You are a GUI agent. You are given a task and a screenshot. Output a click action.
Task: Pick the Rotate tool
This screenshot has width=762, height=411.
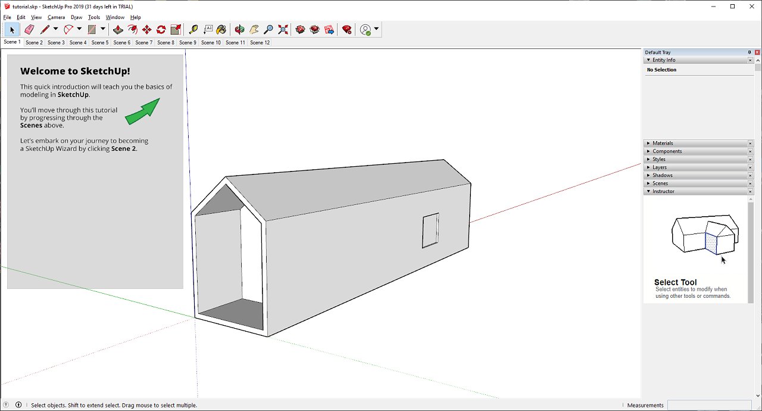(161, 30)
